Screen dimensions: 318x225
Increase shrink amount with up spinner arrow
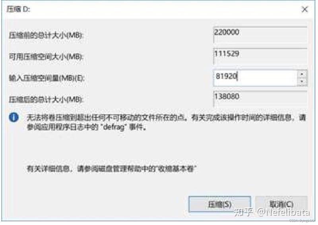(x=302, y=74)
